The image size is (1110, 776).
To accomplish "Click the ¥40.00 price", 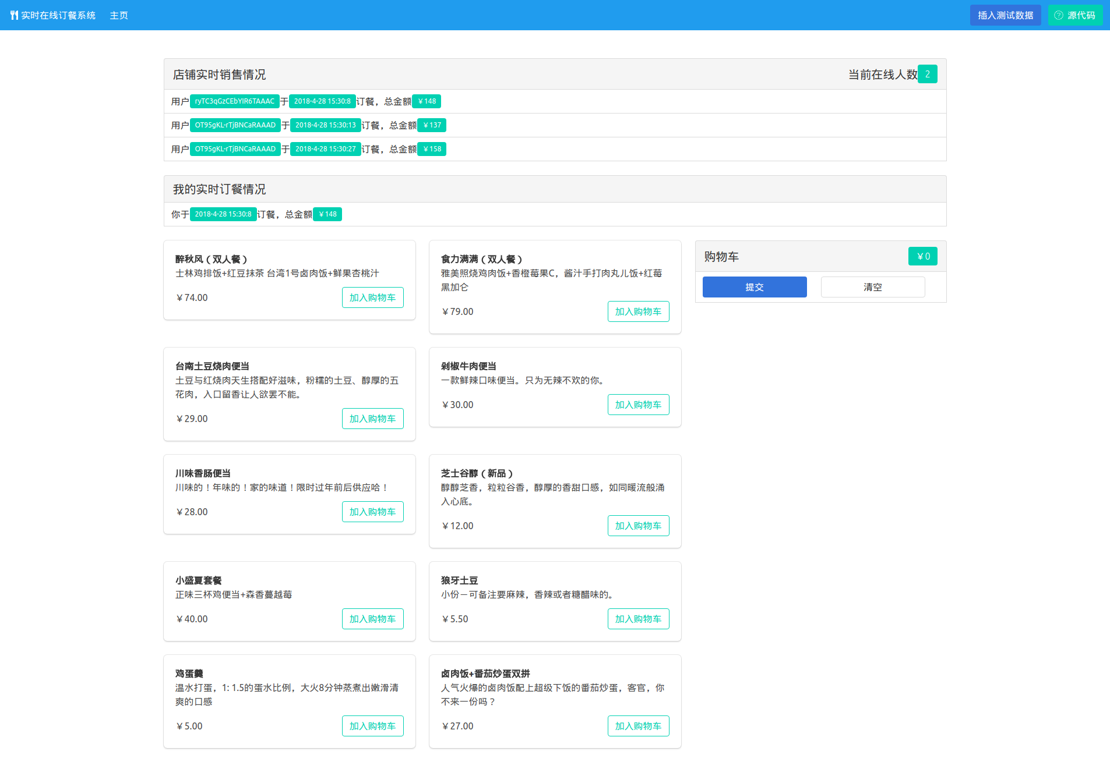I will click(x=192, y=619).
